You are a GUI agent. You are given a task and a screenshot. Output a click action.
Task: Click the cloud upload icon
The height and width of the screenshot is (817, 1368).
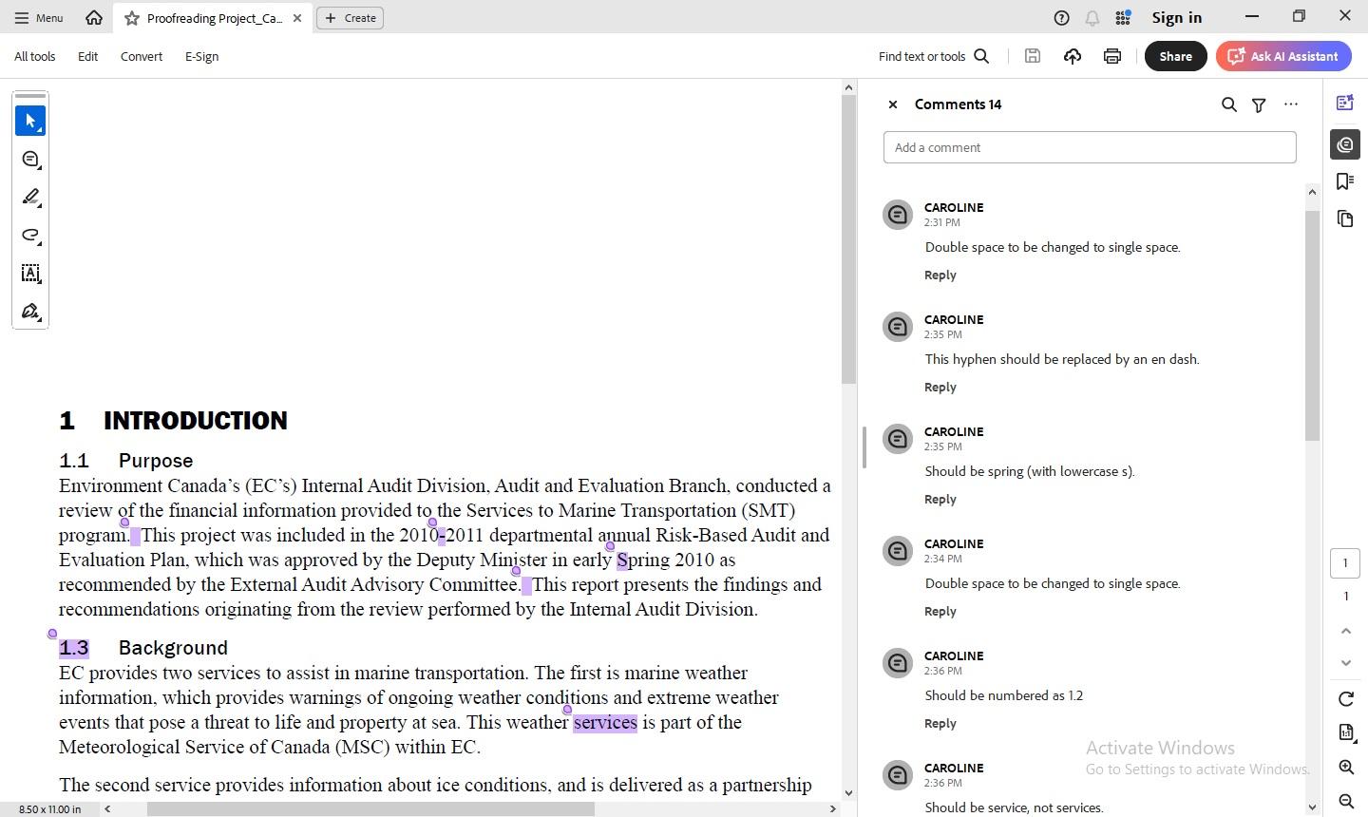click(1073, 56)
